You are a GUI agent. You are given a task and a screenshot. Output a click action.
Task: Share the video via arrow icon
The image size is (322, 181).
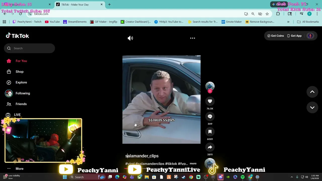click(x=210, y=147)
